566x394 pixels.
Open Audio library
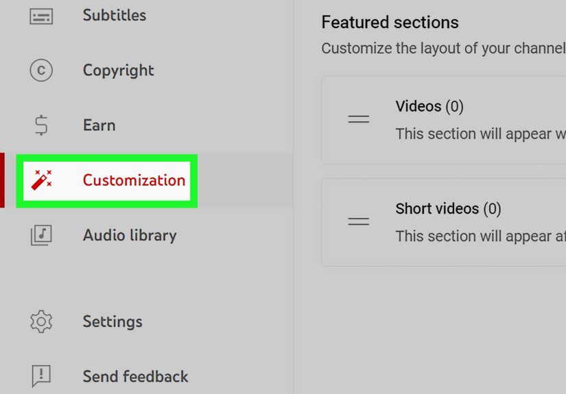pyautogui.click(x=130, y=235)
